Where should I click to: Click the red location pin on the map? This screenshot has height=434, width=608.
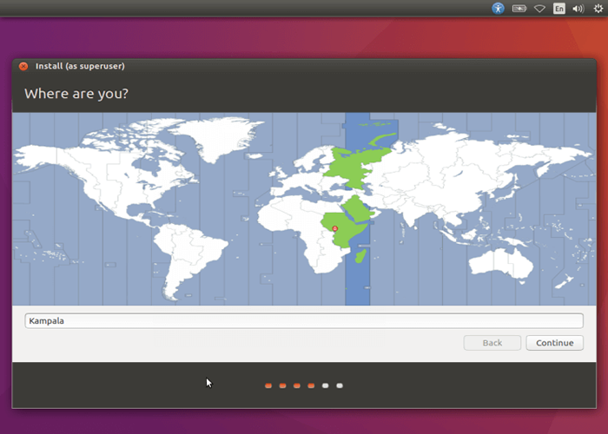point(335,228)
